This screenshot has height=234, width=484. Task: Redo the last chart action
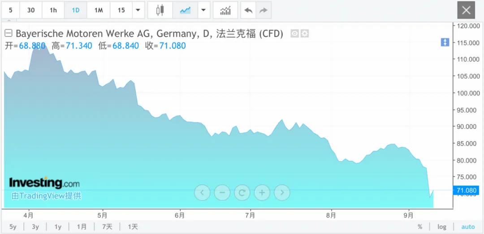[264, 10]
